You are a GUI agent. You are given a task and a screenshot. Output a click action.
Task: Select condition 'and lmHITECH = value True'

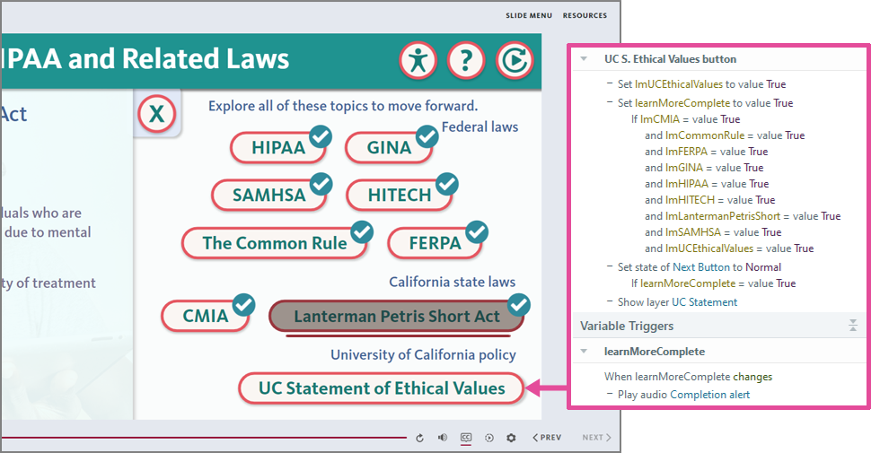pyautogui.click(x=710, y=200)
